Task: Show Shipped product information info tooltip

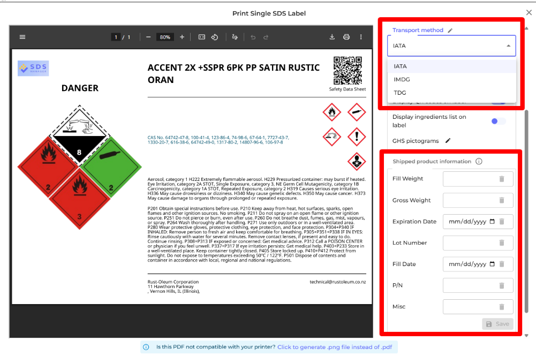Action: [x=479, y=161]
